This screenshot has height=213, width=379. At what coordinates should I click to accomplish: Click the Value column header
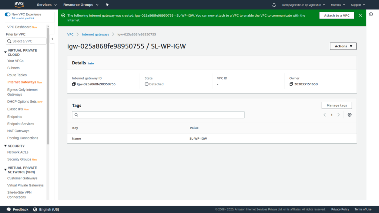point(194,128)
